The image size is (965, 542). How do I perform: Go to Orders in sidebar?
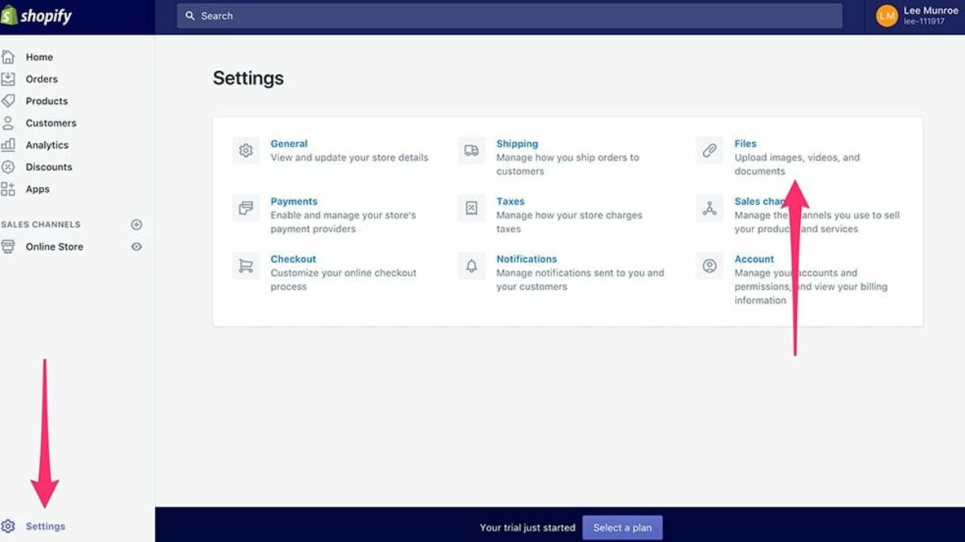(x=41, y=79)
